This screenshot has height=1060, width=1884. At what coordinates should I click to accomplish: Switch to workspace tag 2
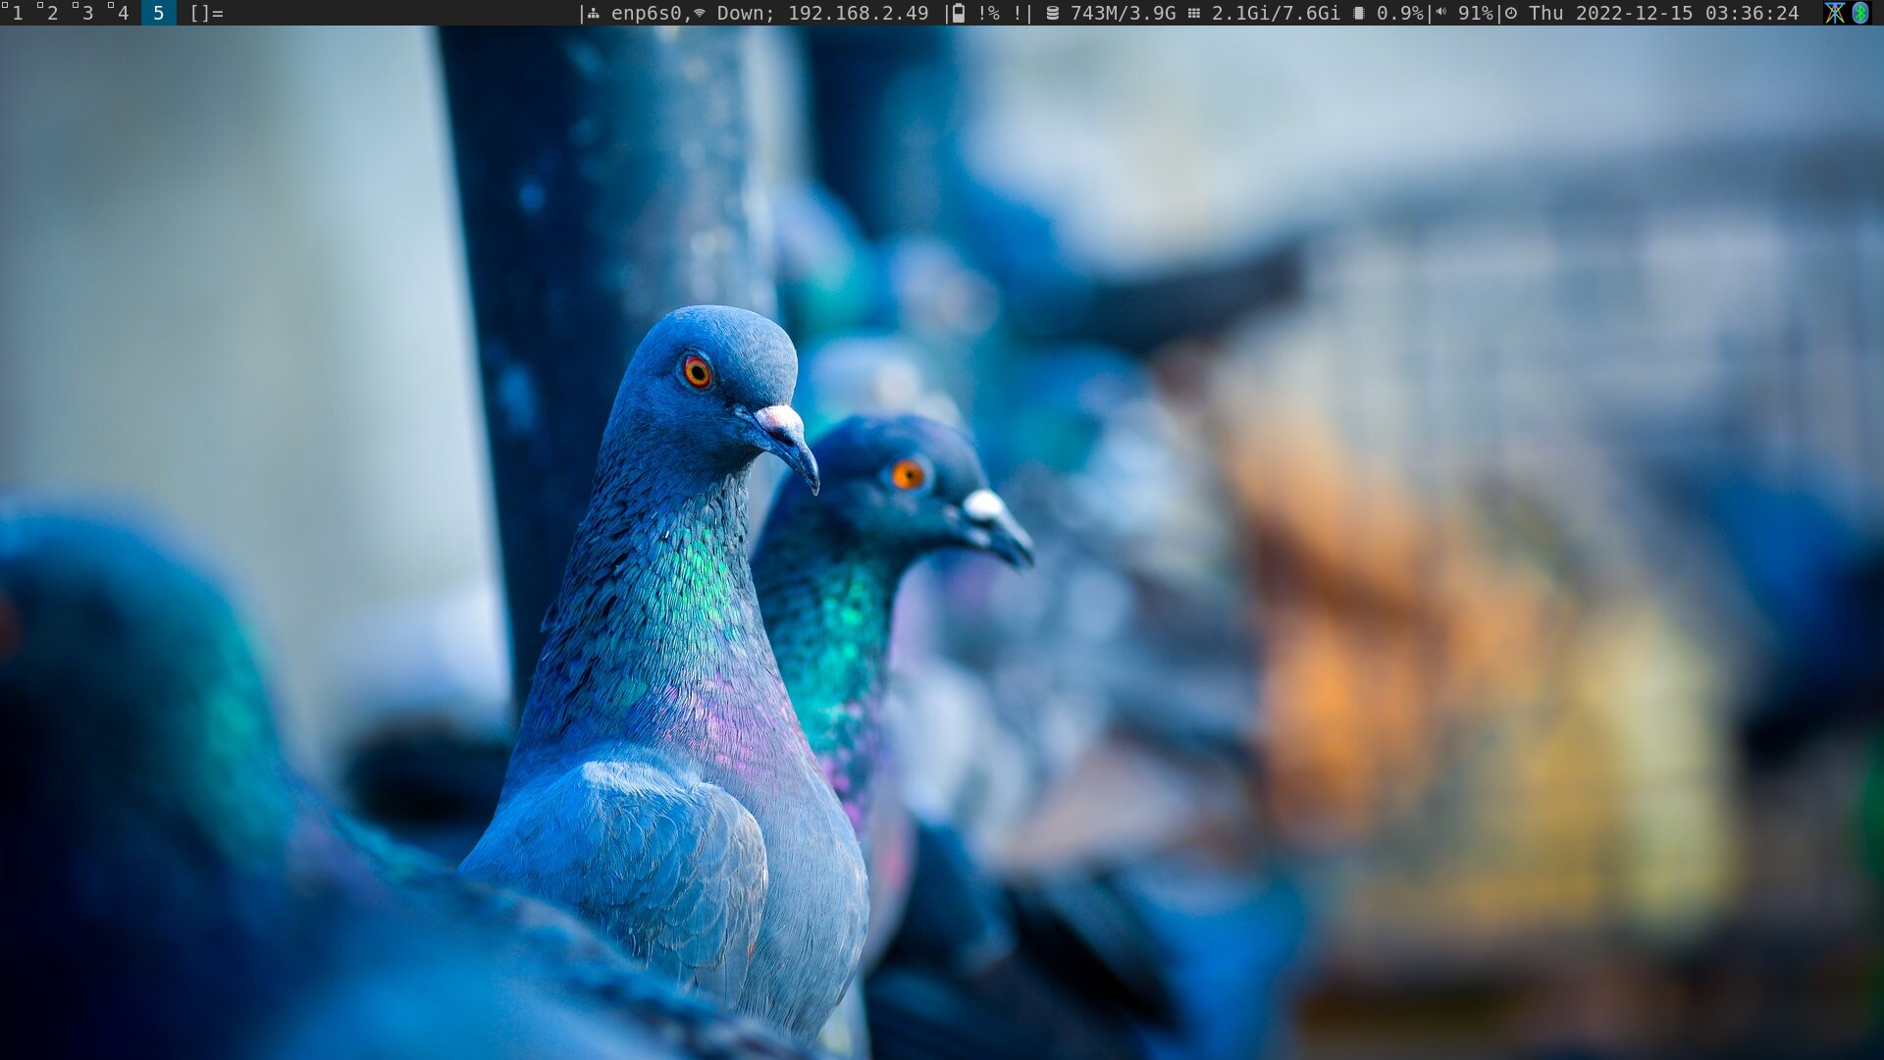coord(52,13)
